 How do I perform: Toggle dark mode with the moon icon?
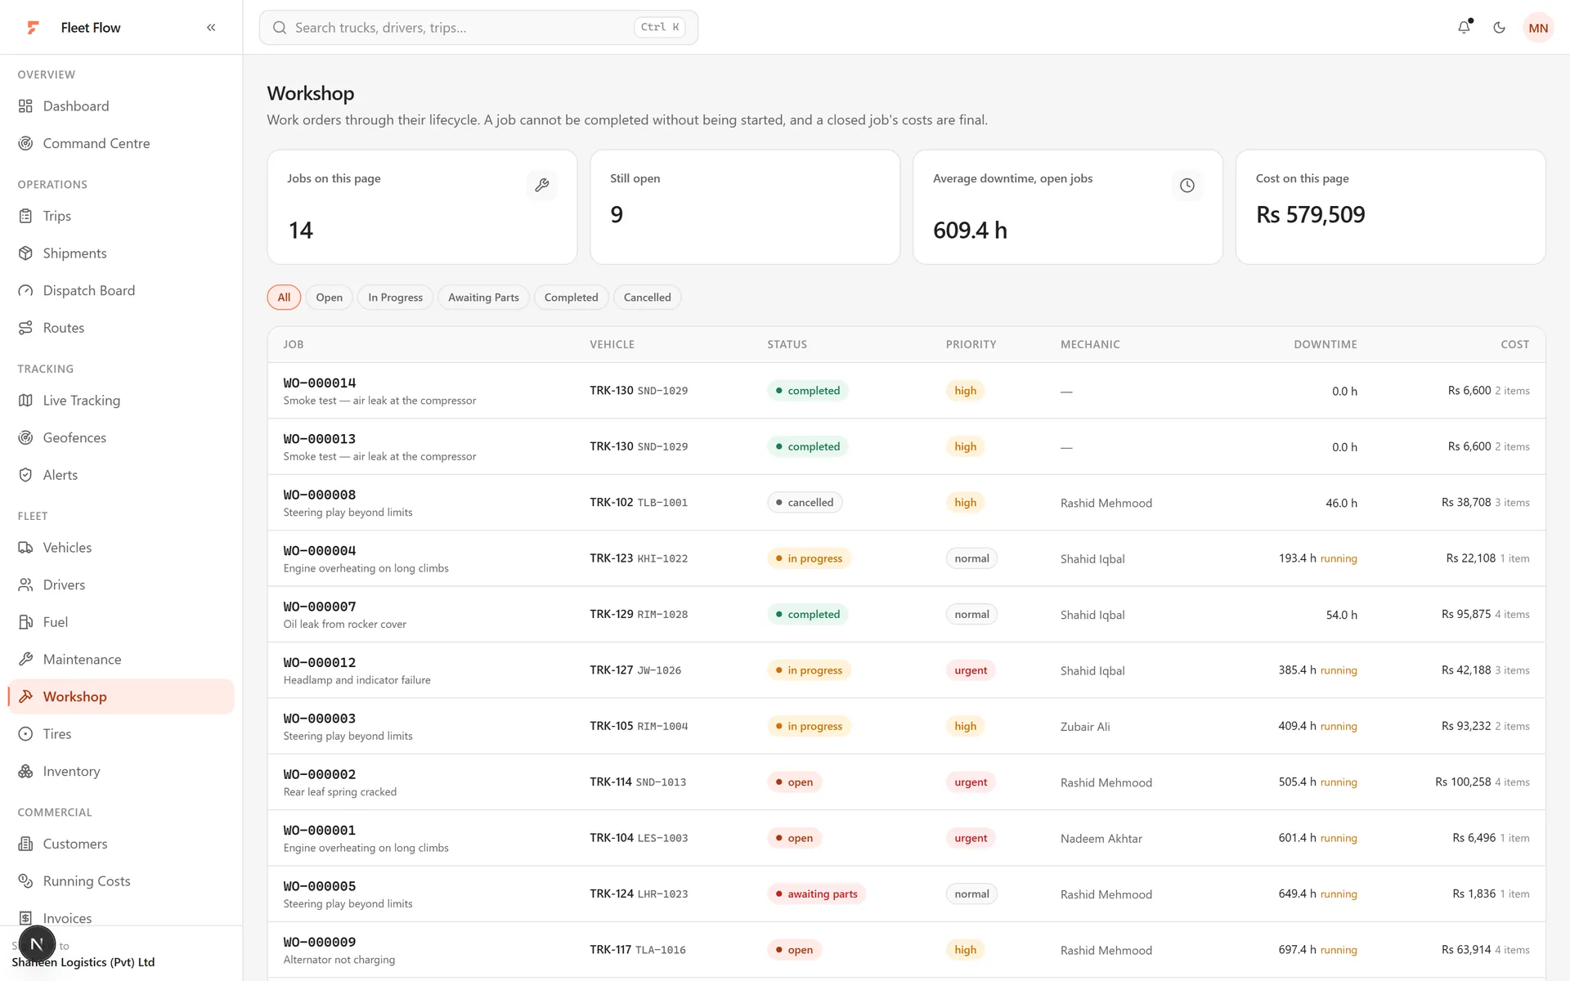tap(1499, 28)
